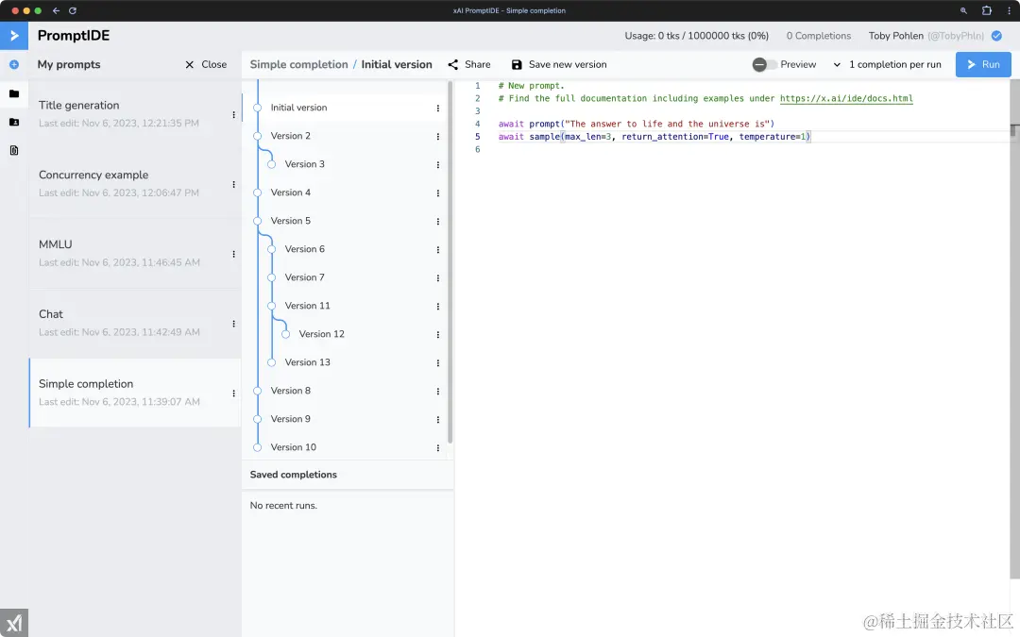Image resolution: width=1020 pixels, height=637 pixels.
Task: Open options menu for Chat prompt
Action: [233, 323]
